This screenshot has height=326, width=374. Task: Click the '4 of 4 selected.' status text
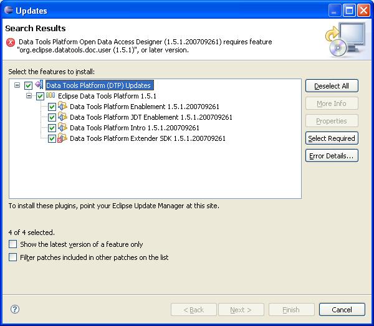point(32,233)
